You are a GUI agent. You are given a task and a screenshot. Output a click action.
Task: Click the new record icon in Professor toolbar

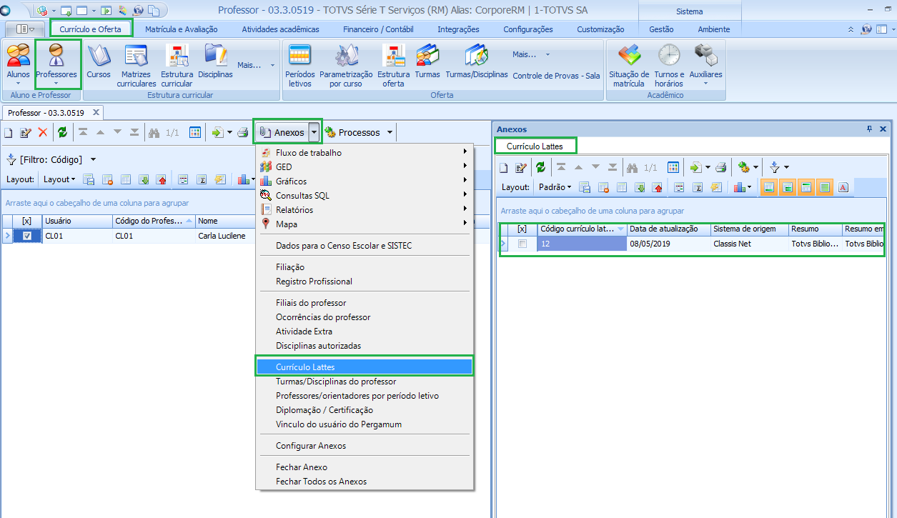[9, 132]
